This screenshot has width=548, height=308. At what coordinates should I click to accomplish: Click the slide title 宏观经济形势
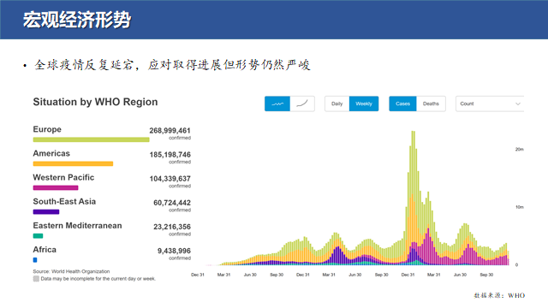click(x=77, y=20)
